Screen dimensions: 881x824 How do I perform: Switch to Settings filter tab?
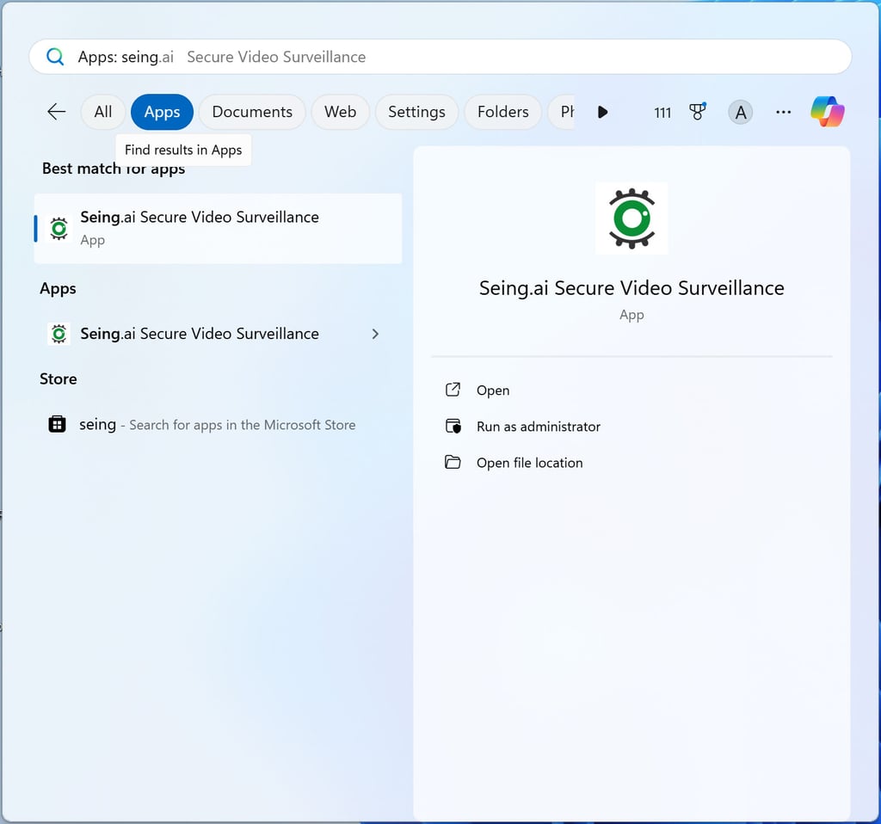click(x=416, y=112)
